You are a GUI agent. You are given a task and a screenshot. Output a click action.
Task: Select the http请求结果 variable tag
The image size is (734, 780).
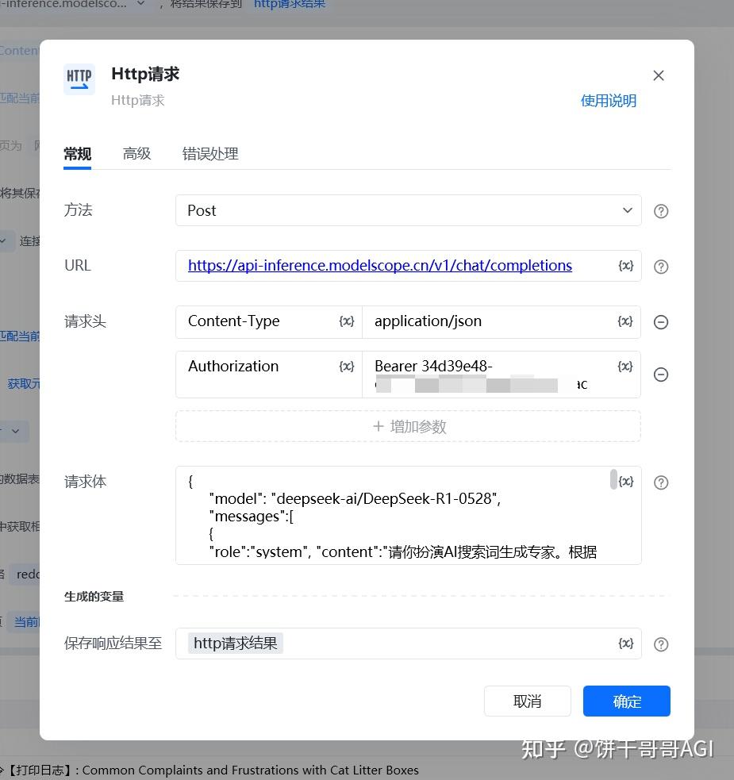click(236, 644)
